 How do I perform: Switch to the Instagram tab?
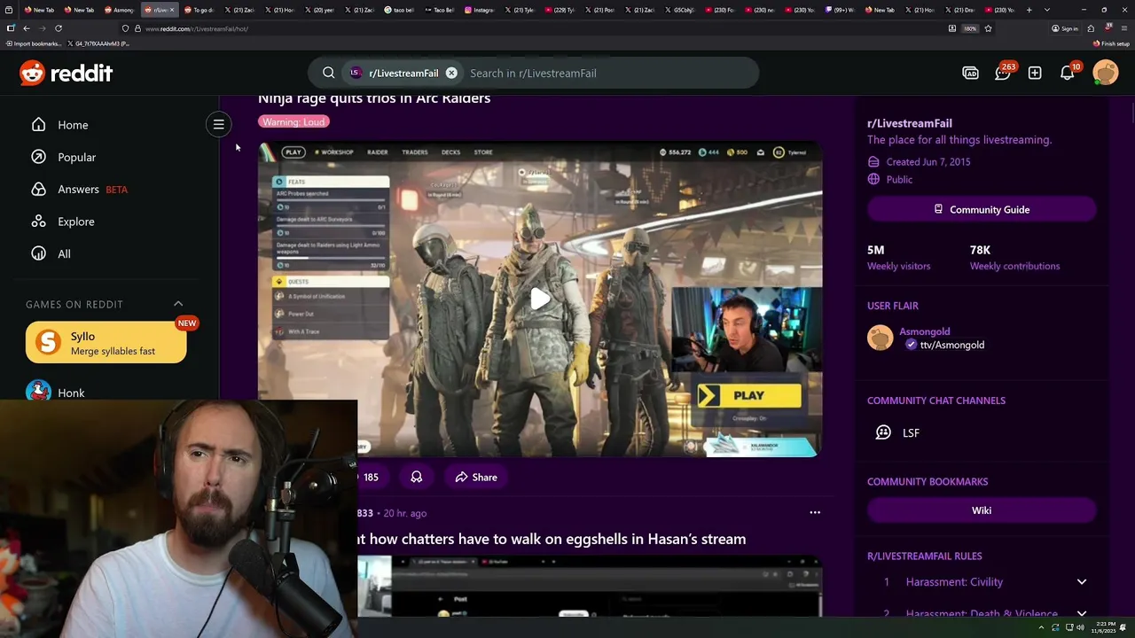coord(479,10)
